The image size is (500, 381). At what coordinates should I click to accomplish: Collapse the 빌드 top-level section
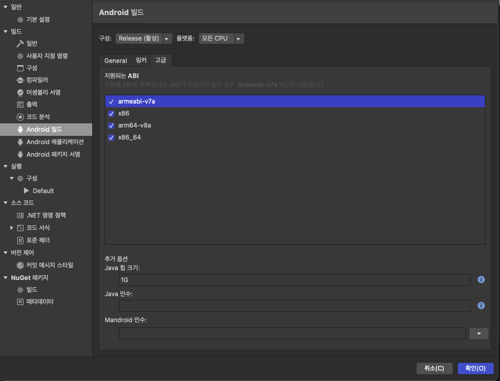coord(5,32)
